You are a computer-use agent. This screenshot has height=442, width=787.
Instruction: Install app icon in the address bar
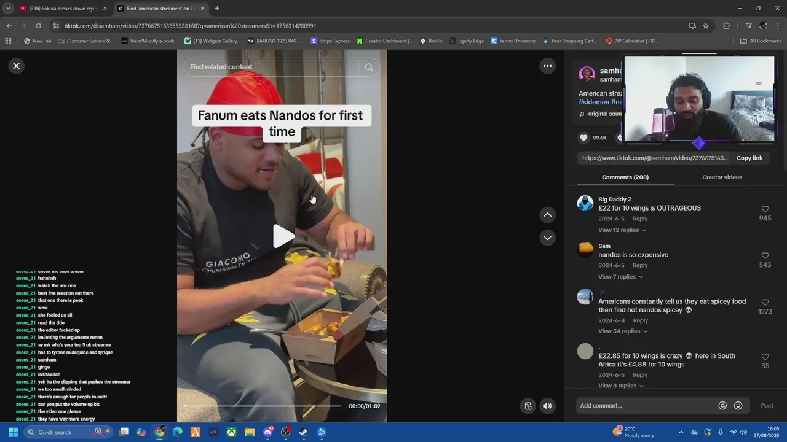coord(692,26)
